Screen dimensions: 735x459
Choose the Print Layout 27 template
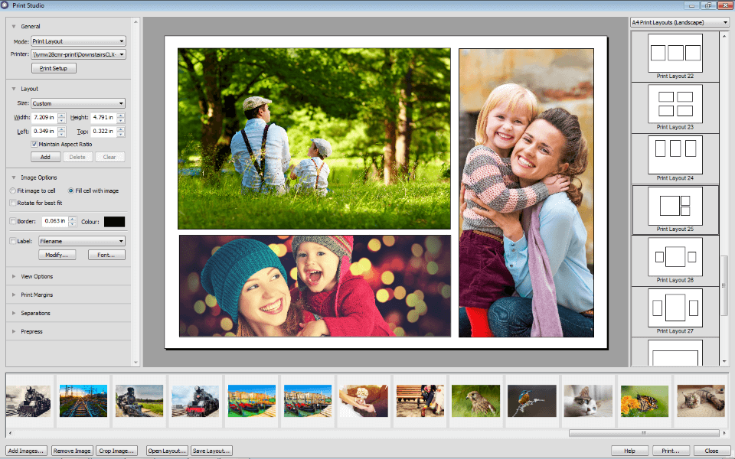coord(675,311)
